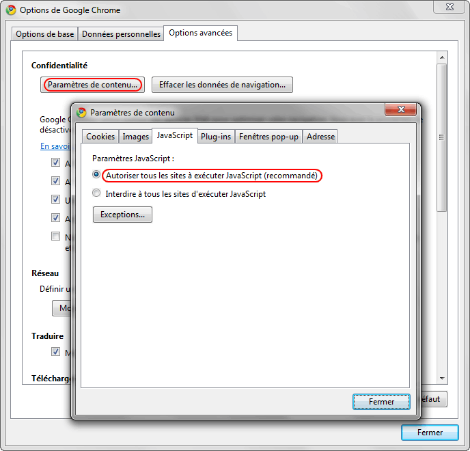Switch to the Images tab
470x451 pixels.
tap(135, 137)
